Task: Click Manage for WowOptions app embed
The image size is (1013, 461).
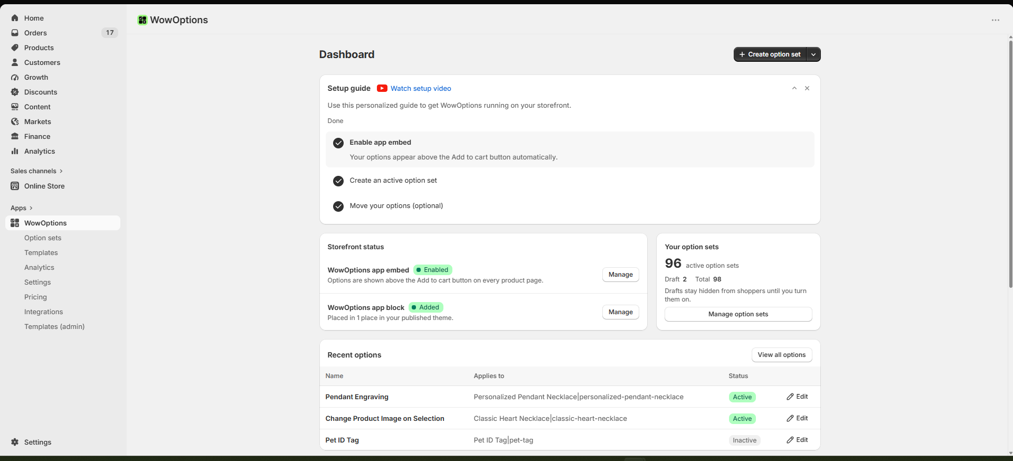Action: pyautogui.click(x=621, y=275)
